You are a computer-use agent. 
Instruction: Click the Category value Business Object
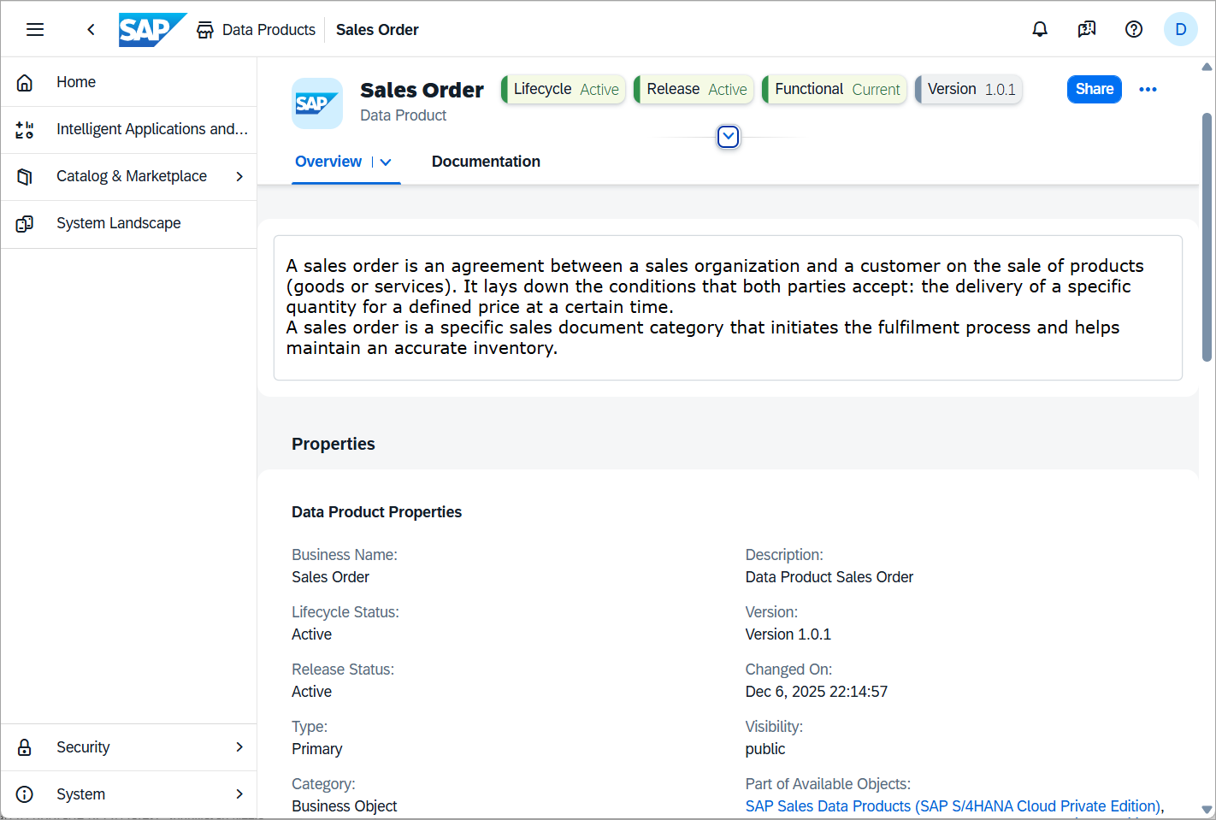[x=345, y=806]
